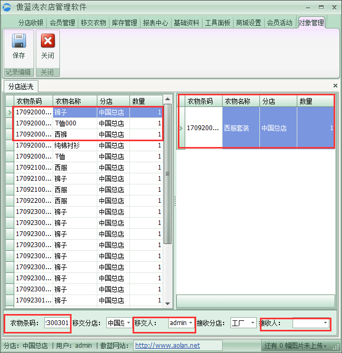Minimize the application window
Viewport: 342px width, 353px height.
pyautogui.click(x=308, y=8)
